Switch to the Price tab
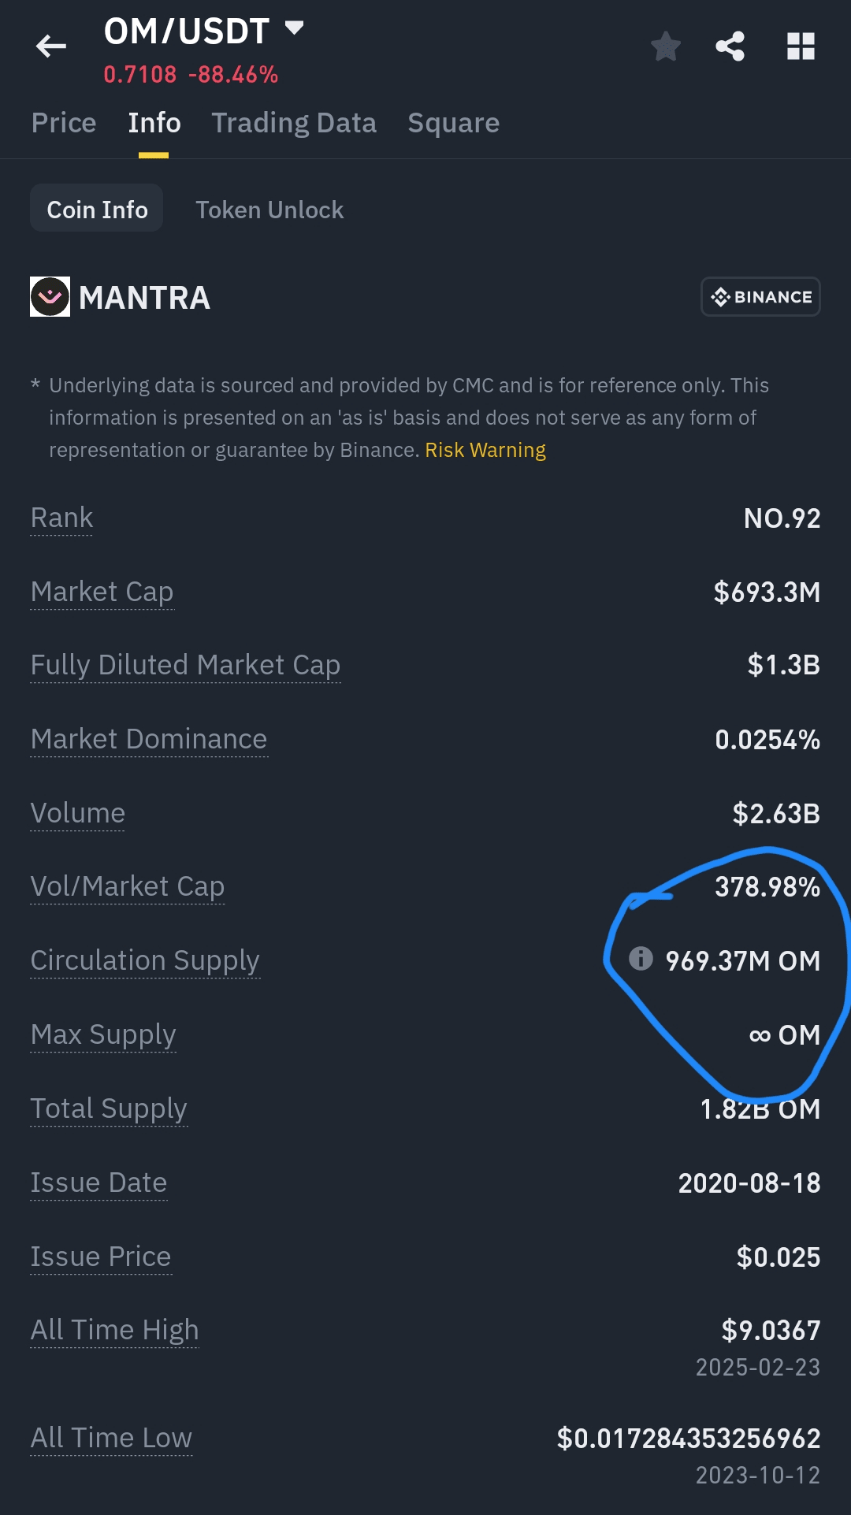The image size is (851, 1515). click(64, 123)
